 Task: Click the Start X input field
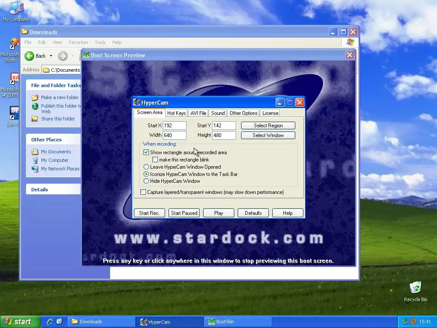175,126
